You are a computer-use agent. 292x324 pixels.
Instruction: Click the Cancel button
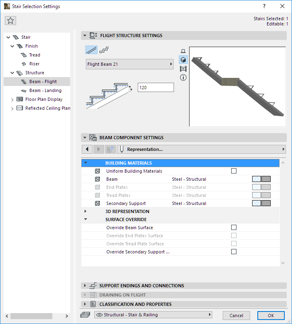[x=236, y=316]
